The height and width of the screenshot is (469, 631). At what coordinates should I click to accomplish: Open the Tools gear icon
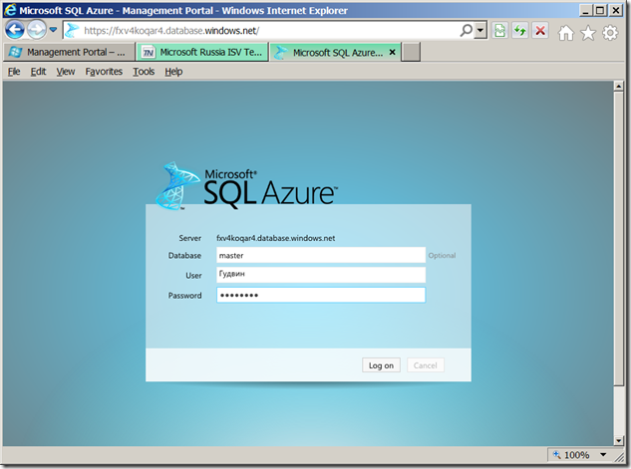[610, 33]
